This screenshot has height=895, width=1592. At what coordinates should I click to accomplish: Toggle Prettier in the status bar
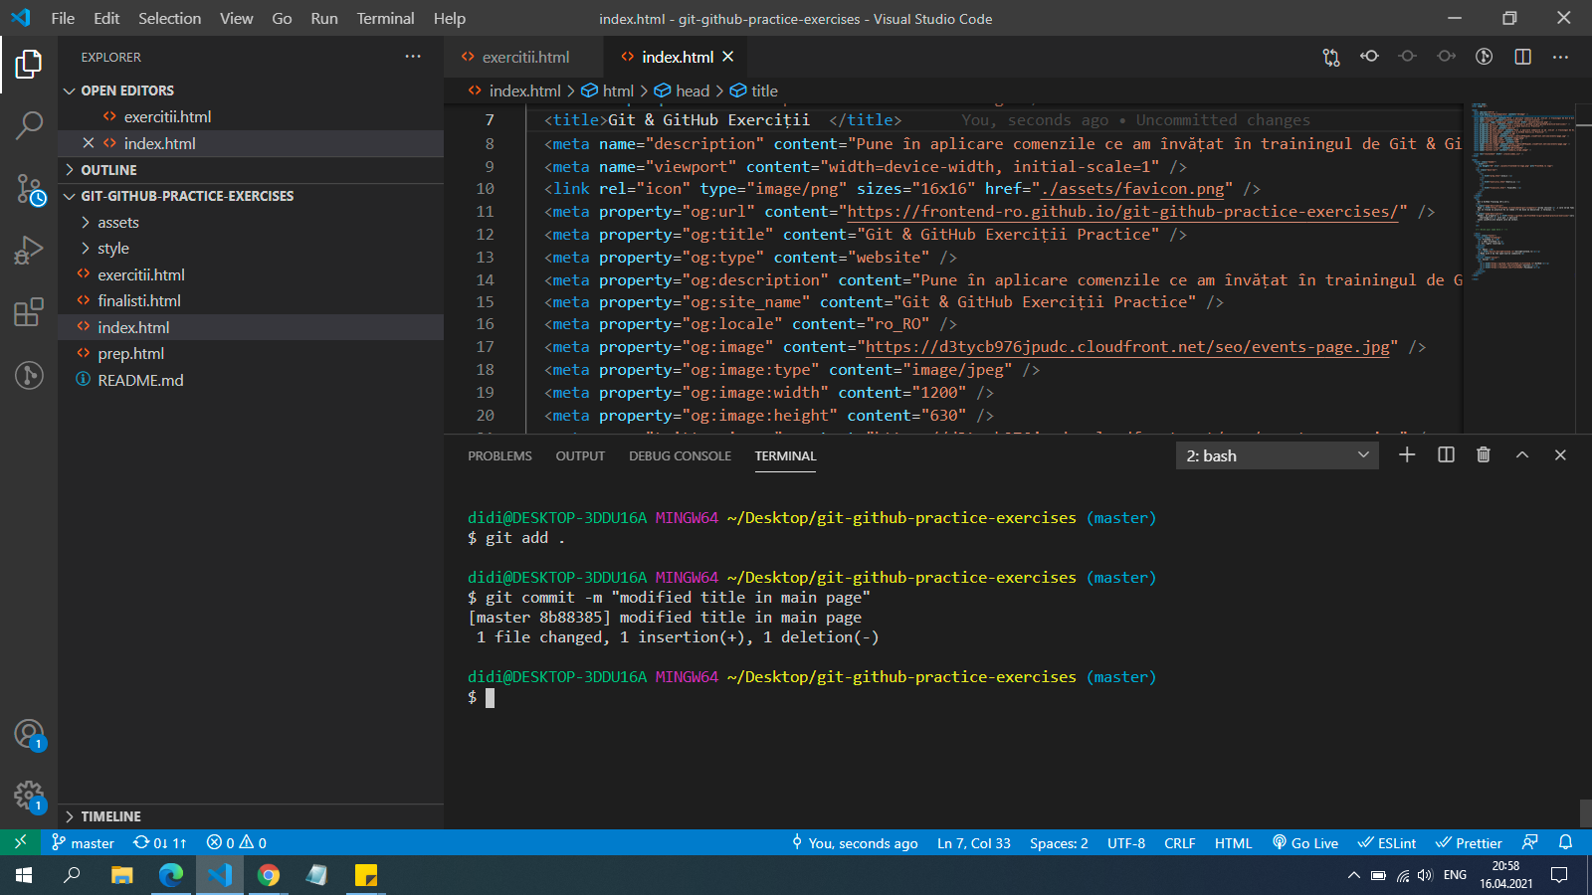point(1469,843)
